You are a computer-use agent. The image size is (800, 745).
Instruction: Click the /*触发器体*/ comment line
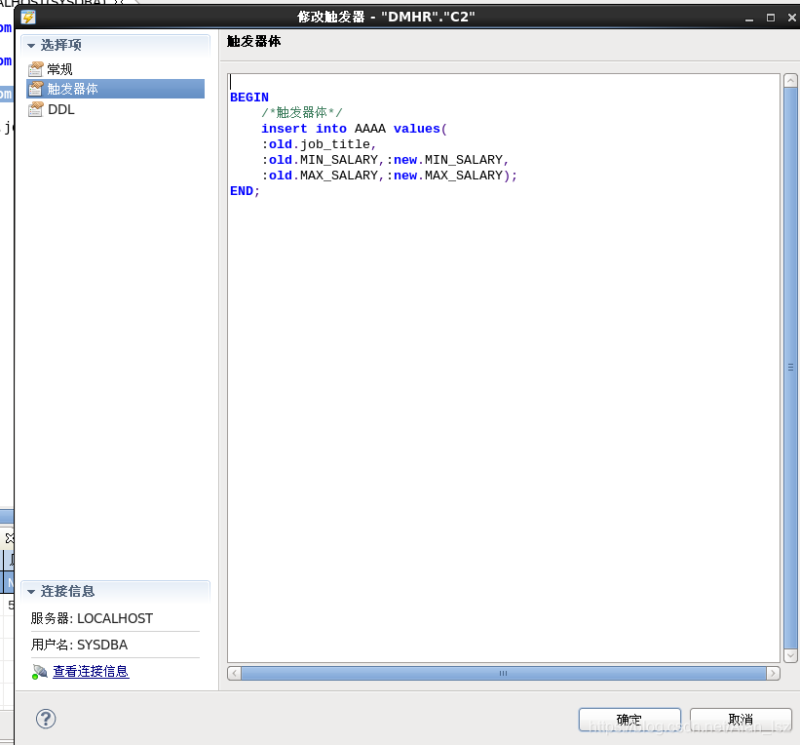(x=302, y=112)
